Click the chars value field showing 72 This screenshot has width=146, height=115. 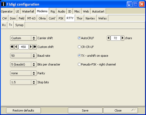point(116,38)
